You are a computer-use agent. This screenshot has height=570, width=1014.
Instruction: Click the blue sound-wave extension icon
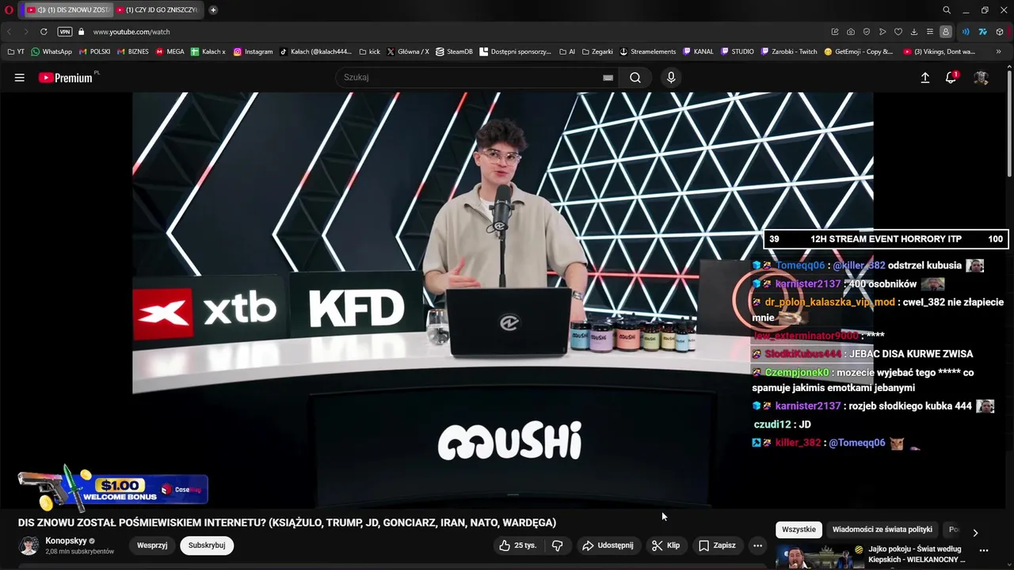click(x=966, y=32)
